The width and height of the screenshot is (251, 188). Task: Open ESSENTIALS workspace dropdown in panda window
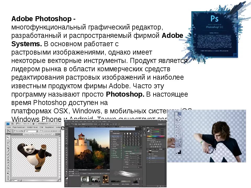(44, 124)
